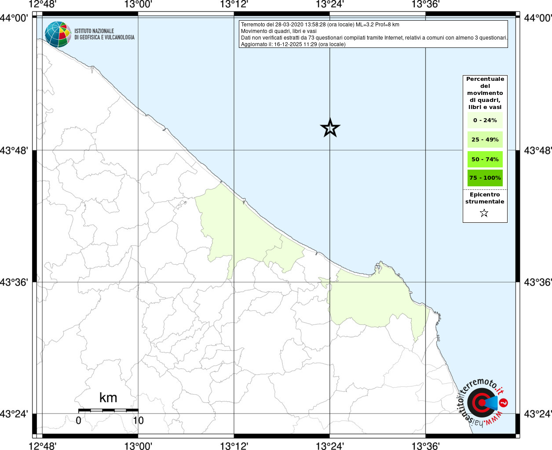Click the 'Aggiornato il' update timestamp line
This screenshot has height=450, width=552.
tap(293, 44)
